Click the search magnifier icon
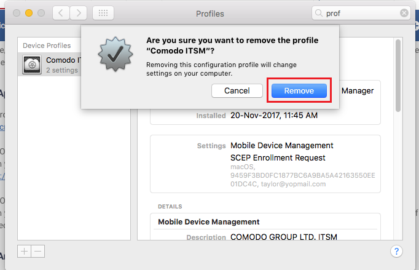This screenshot has width=419, height=270. 318,13
